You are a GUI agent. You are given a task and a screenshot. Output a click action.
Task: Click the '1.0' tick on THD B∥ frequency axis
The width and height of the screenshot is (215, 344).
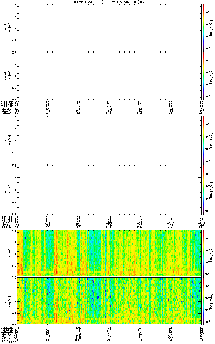(x=14, y=190)
